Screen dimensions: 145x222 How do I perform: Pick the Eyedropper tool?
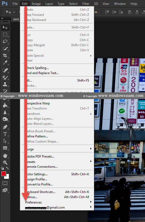tap(5, 63)
